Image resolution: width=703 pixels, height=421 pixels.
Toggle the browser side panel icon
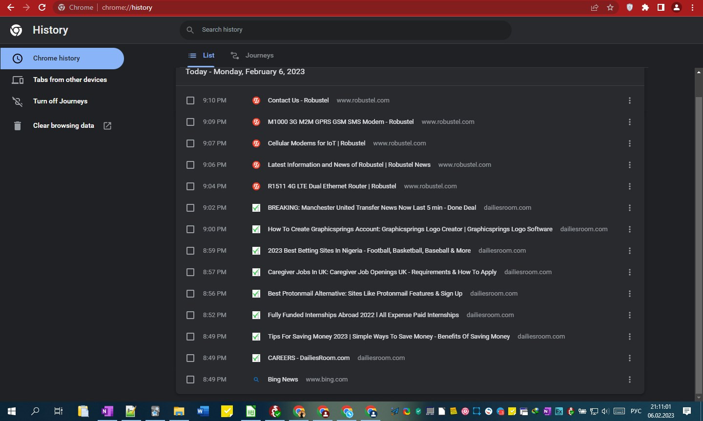click(661, 7)
